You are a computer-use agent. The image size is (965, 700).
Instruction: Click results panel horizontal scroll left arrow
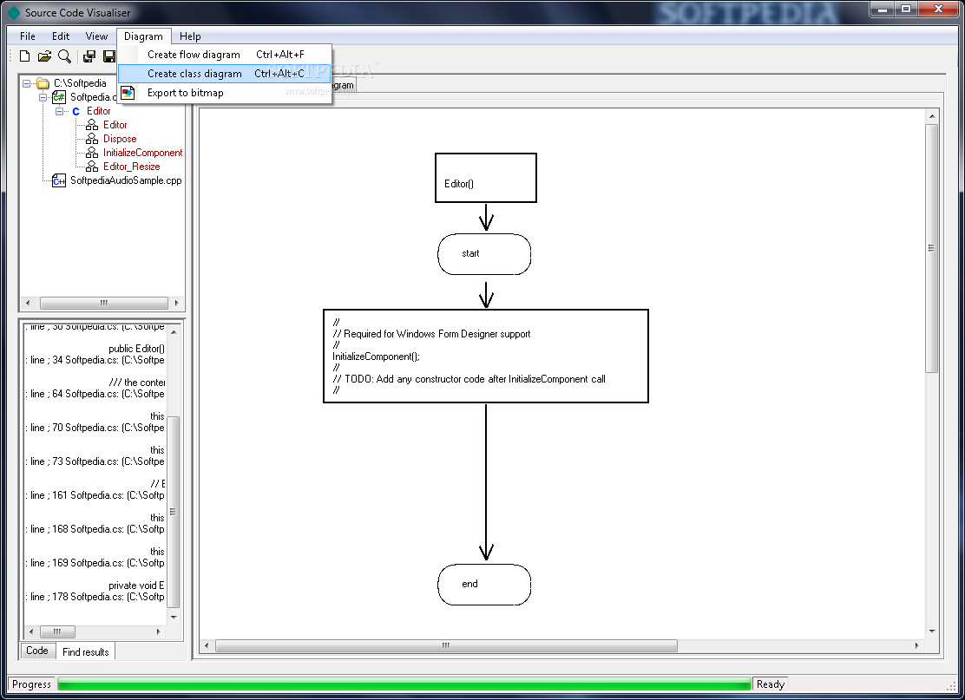click(x=31, y=631)
